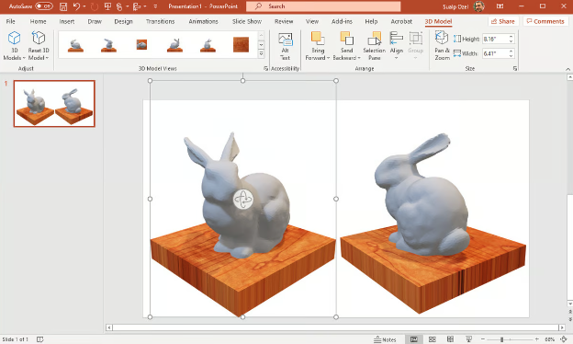The width and height of the screenshot is (573, 344).
Task: Start slideshow from the status bar icon
Action: click(x=469, y=339)
